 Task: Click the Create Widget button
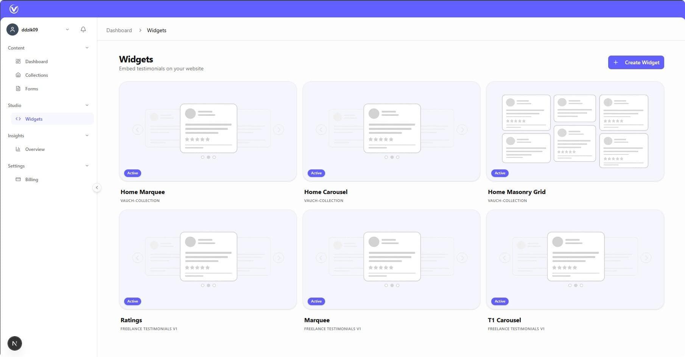pyautogui.click(x=636, y=62)
